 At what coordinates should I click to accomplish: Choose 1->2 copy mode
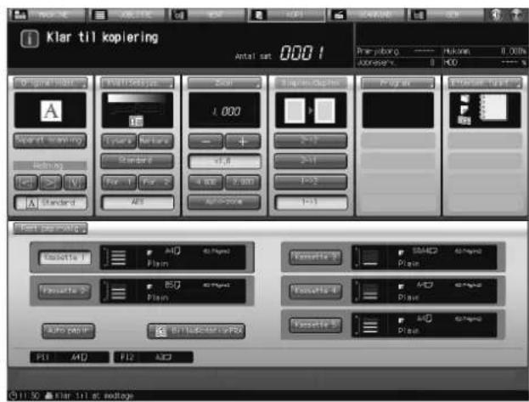point(311,182)
